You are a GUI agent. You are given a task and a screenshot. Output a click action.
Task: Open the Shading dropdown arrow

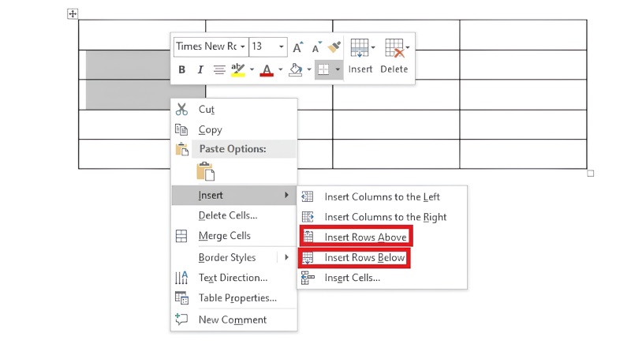click(x=309, y=69)
